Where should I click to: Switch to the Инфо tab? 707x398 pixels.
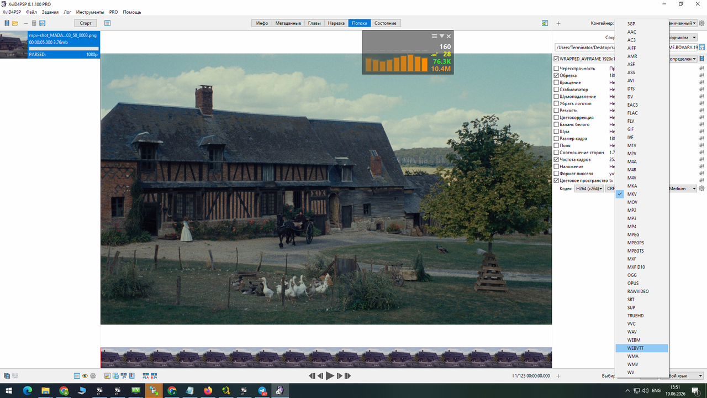(x=262, y=23)
